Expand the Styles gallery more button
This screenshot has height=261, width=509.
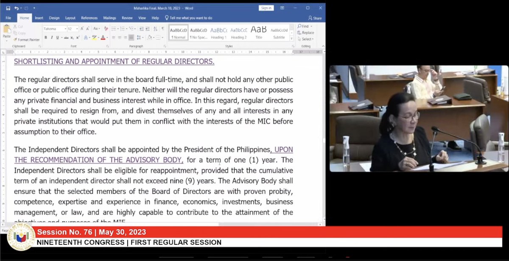coord(291,39)
